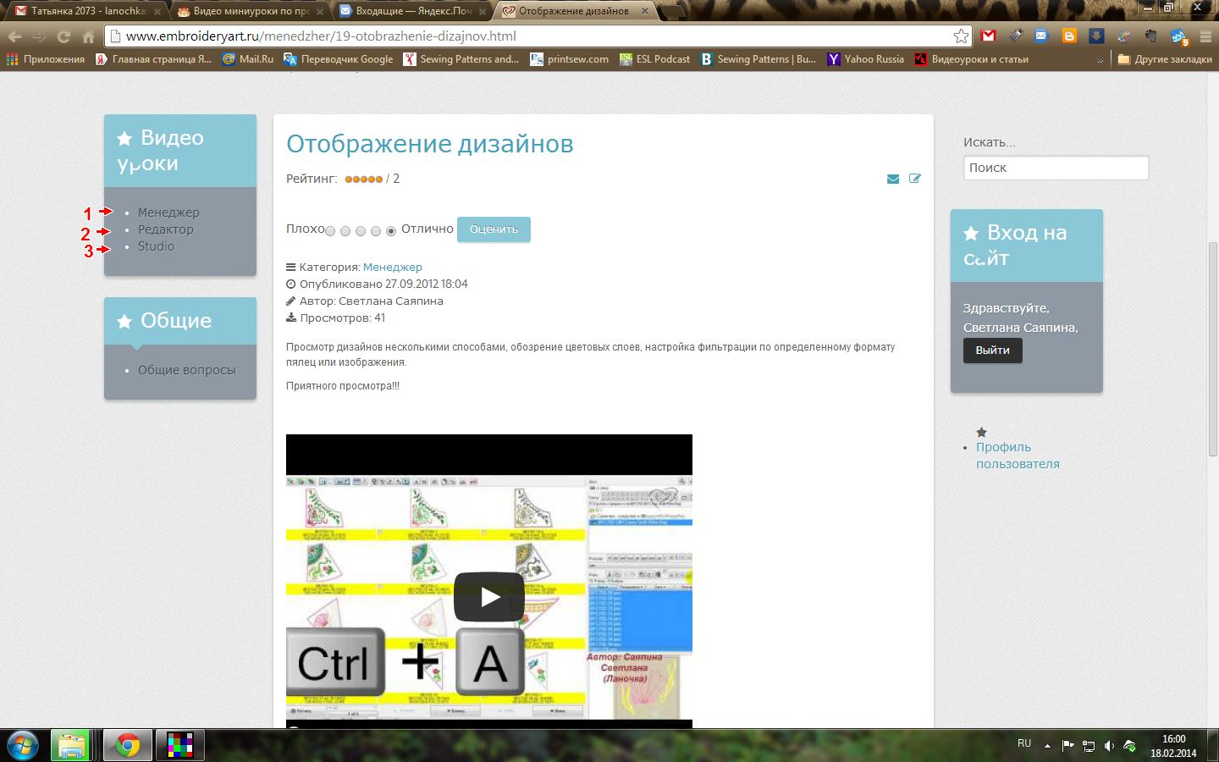Image resolution: width=1219 pixels, height=762 pixels.
Task: Open Редактор in the Видео уроки menu
Action: pos(165,229)
